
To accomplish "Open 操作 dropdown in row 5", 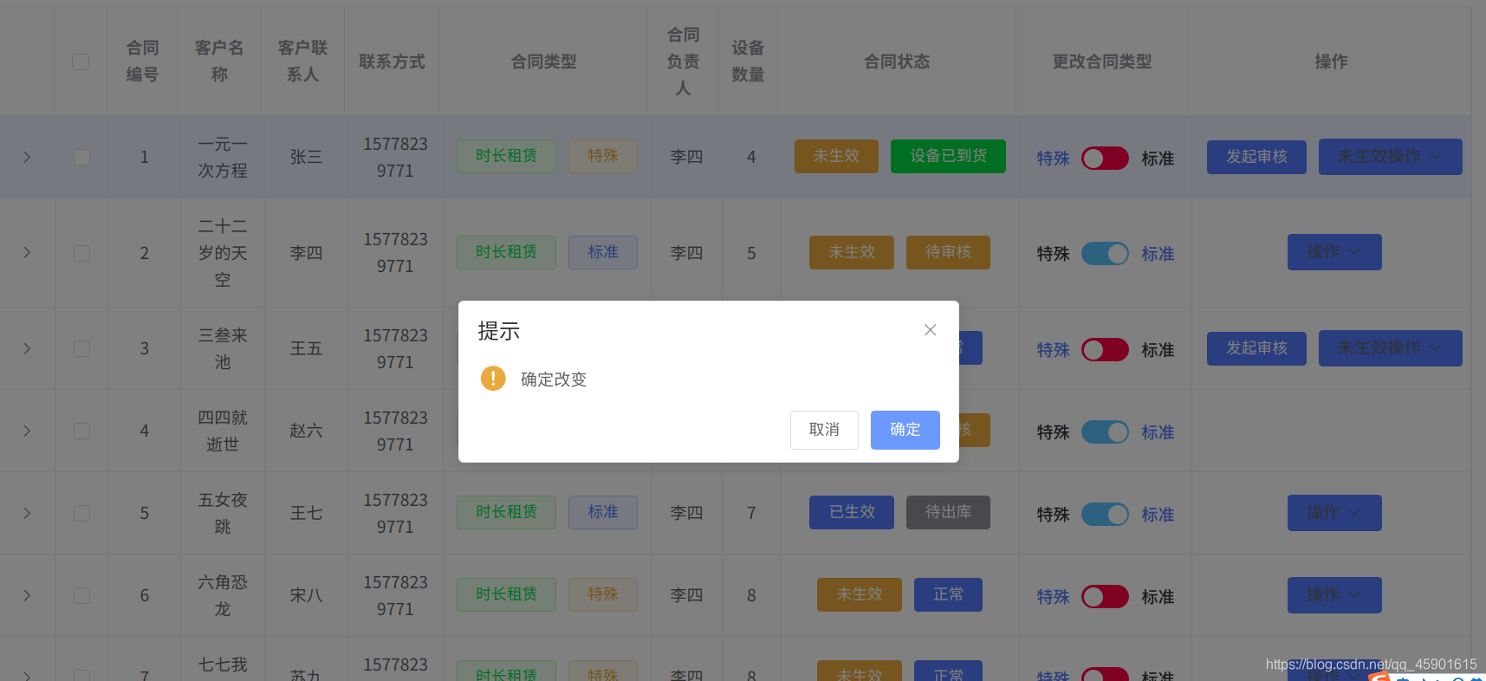I will [1334, 513].
